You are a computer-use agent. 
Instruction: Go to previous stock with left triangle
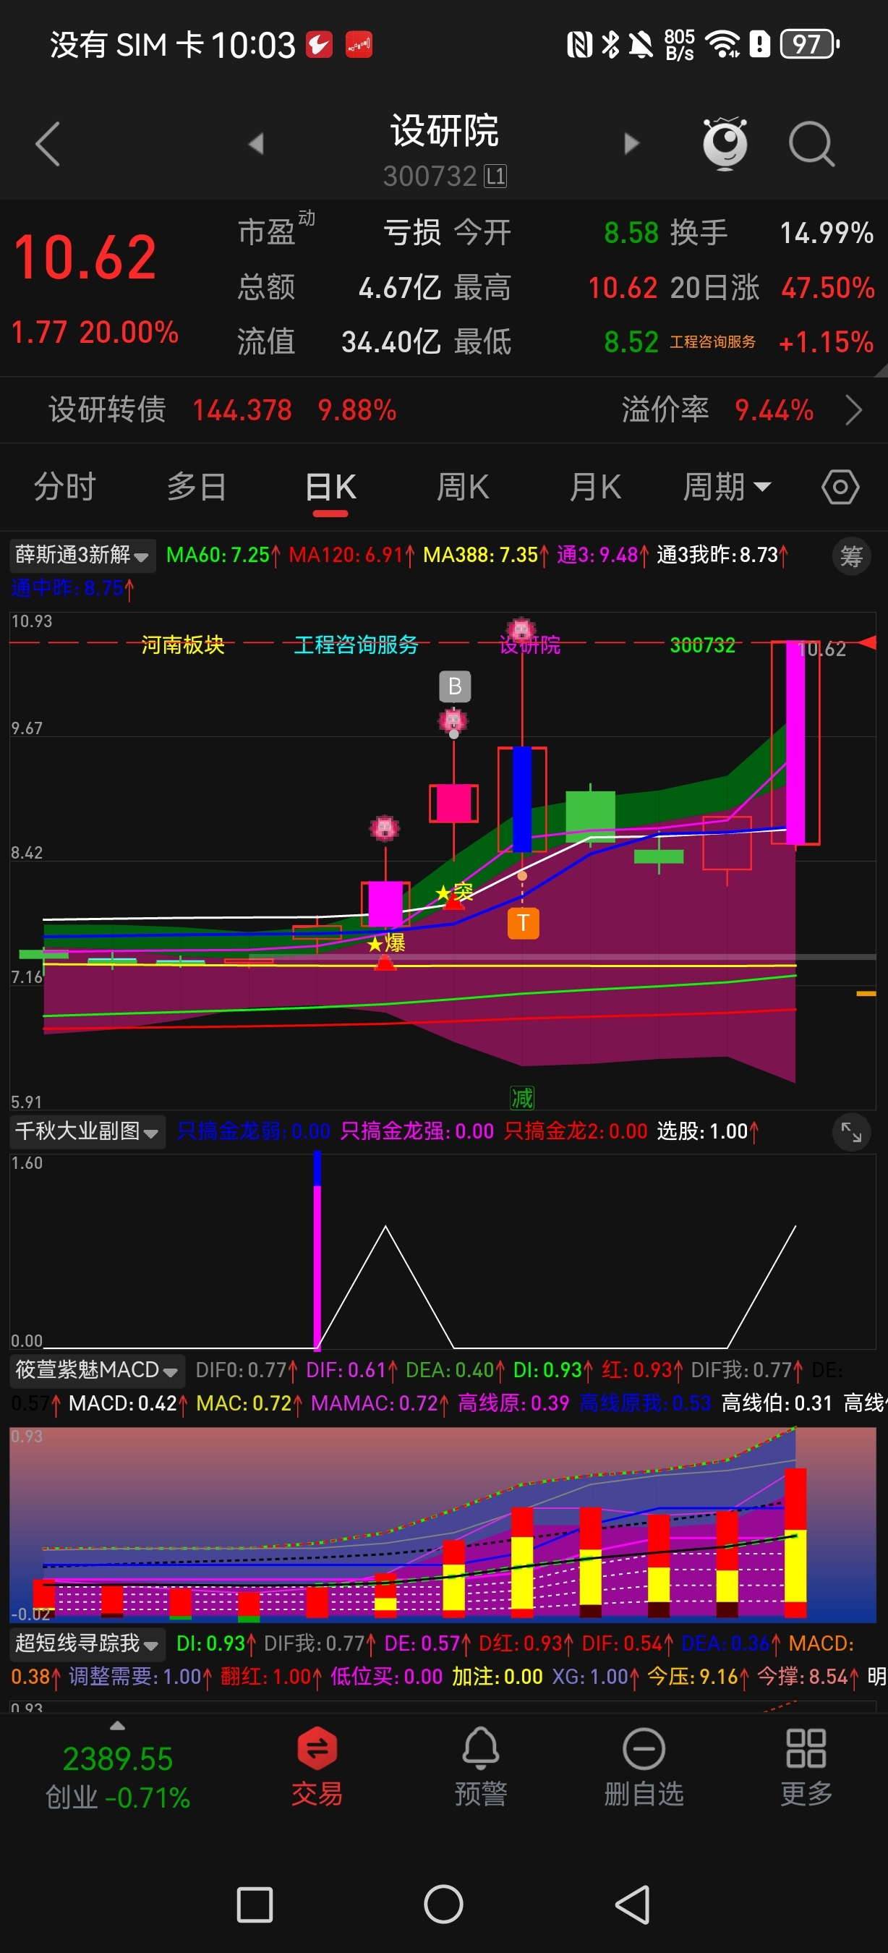coord(256,143)
